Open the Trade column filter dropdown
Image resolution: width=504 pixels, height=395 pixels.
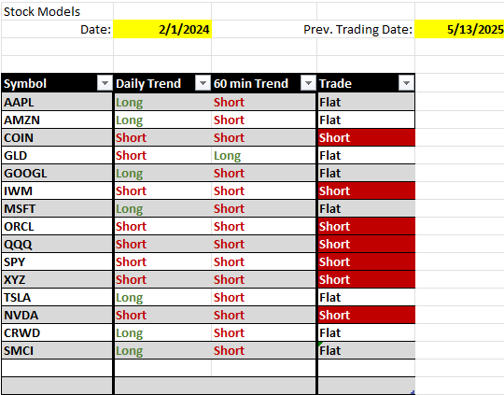pyautogui.click(x=406, y=84)
